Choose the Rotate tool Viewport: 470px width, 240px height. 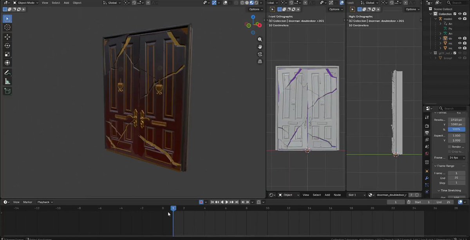pyautogui.click(x=7, y=45)
